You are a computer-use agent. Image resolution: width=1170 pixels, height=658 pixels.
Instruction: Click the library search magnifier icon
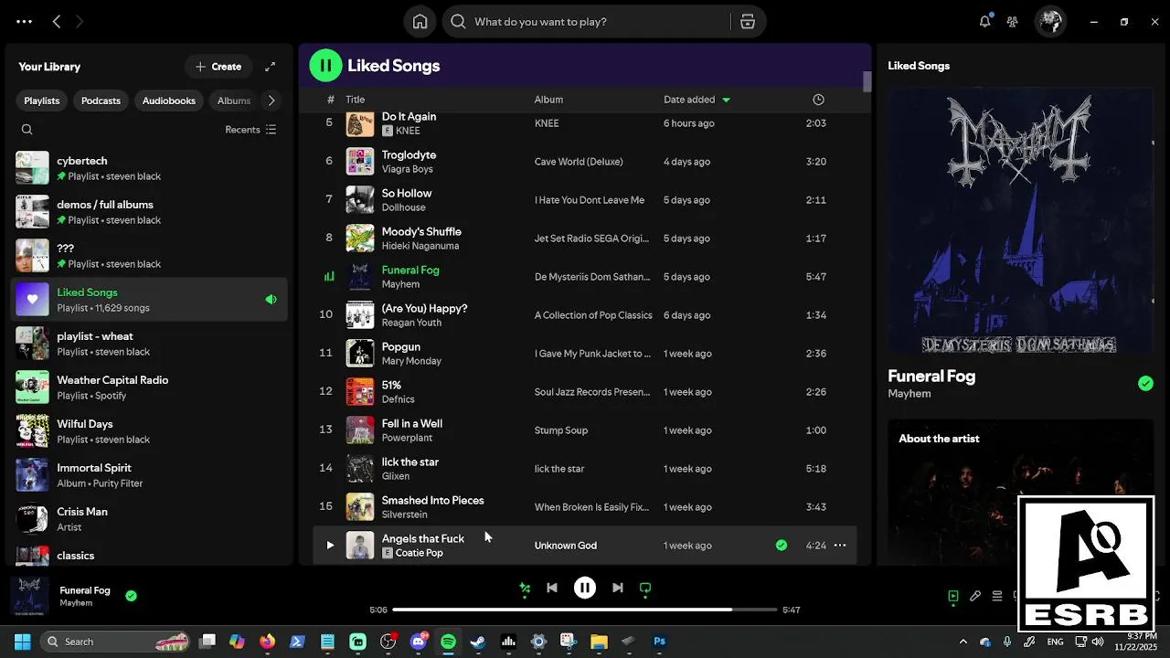tap(27, 130)
